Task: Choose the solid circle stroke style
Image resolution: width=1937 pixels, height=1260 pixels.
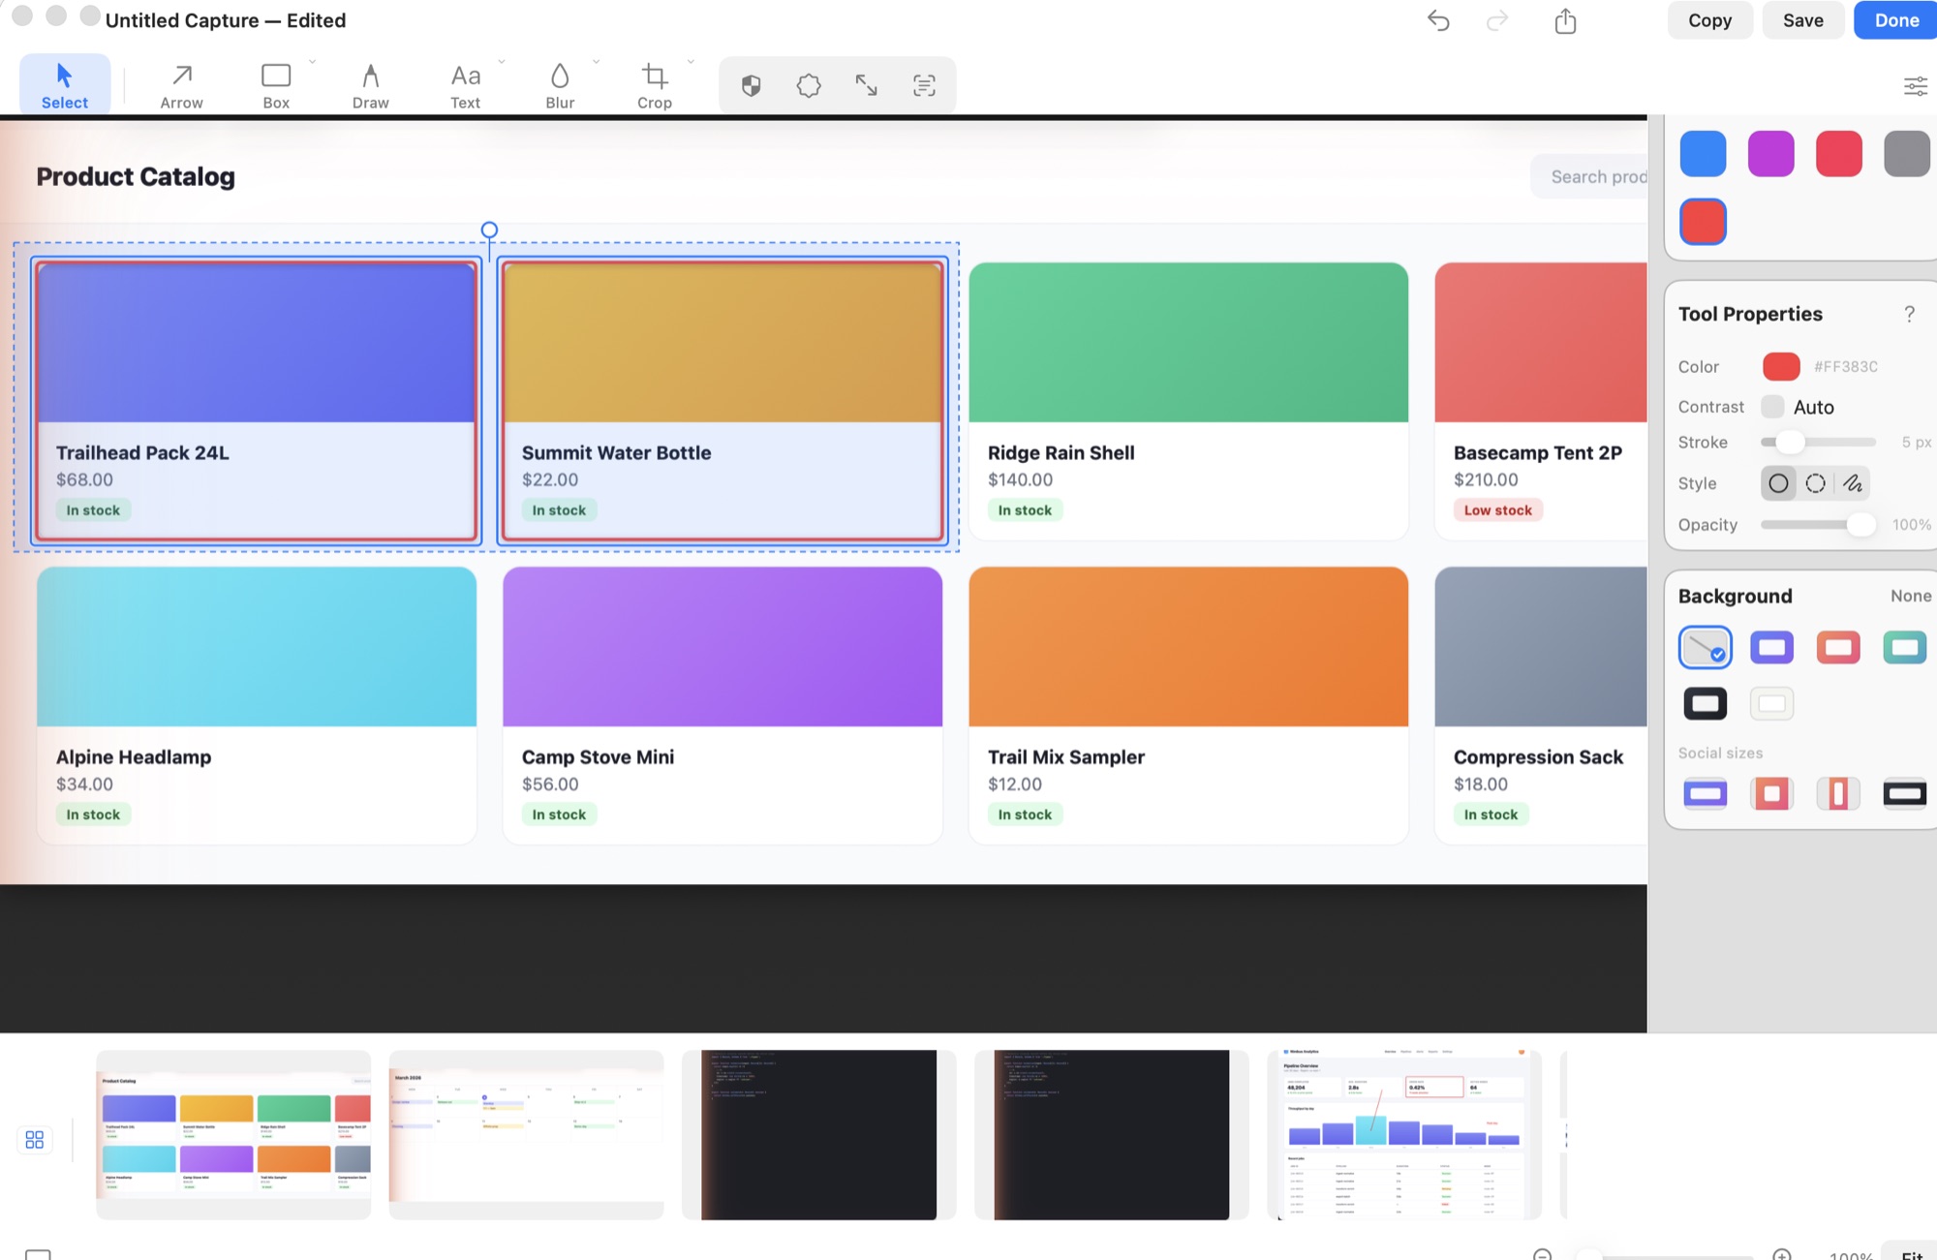Action: (x=1778, y=483)
